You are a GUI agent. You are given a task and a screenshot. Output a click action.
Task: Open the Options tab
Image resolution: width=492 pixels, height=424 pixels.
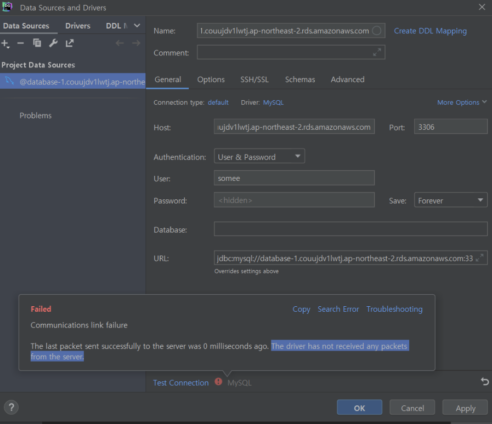(x=211, y=79)
